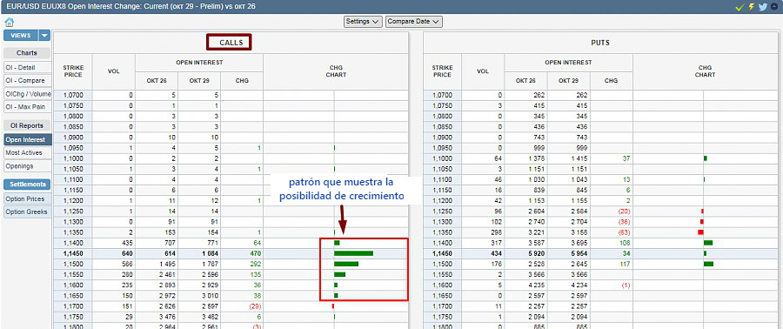Click red change bar for Puts 1,1350 row
Viewport: 783px width, 329px height.
(x=700, y=232)
